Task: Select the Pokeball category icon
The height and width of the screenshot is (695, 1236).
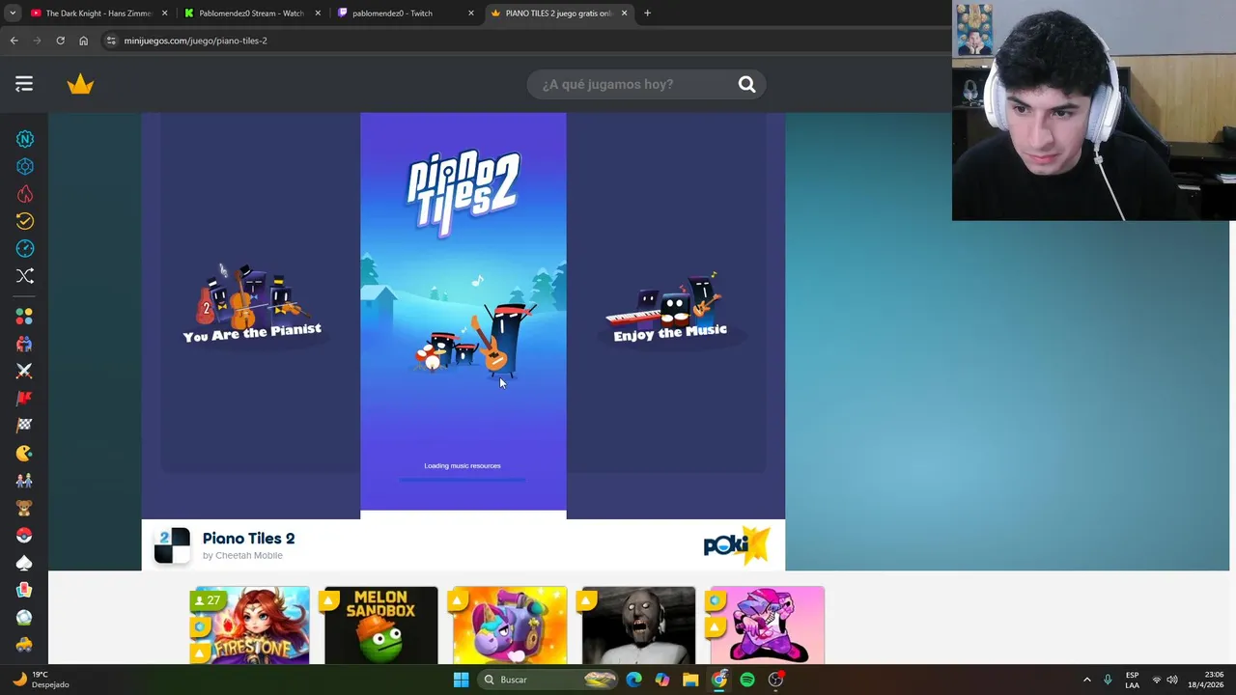Action: (24, 535)
